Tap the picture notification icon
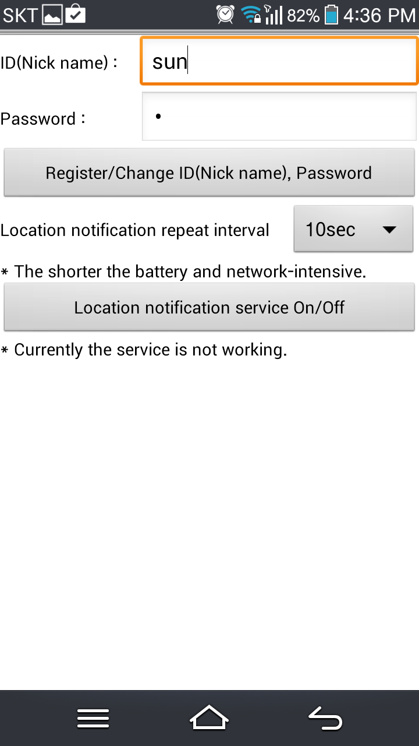The width and height of the screenshot is (419, 746). 52,15
